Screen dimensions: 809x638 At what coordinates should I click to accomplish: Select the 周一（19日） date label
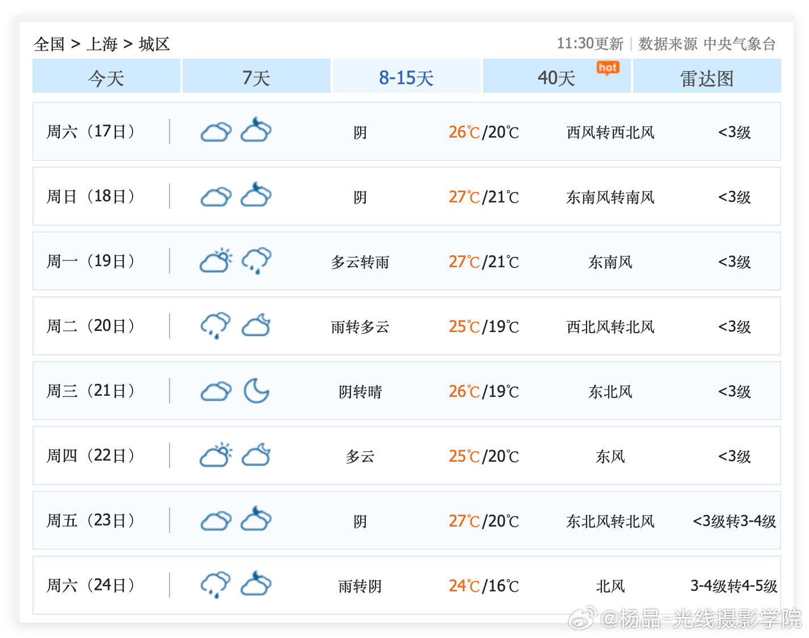coord(91,261)
